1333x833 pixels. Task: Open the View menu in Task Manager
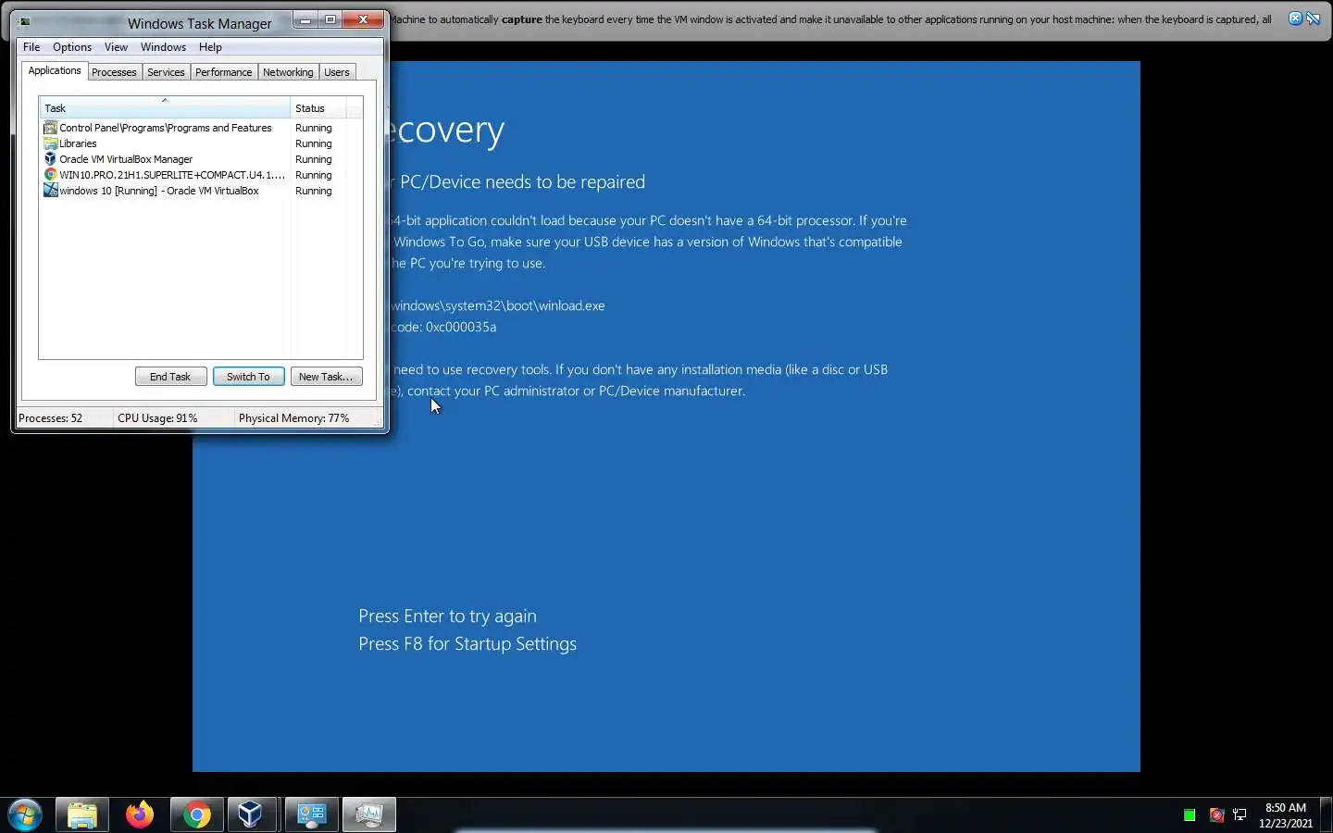pyautogui.click(x=116, y=47)
